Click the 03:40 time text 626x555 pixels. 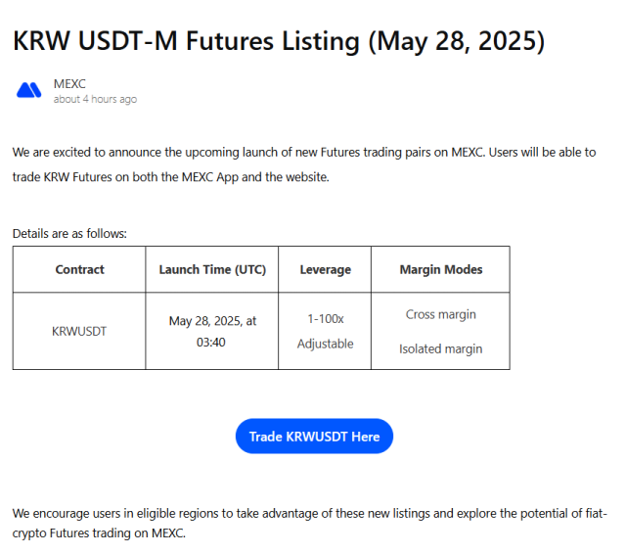tap(211, 343)
